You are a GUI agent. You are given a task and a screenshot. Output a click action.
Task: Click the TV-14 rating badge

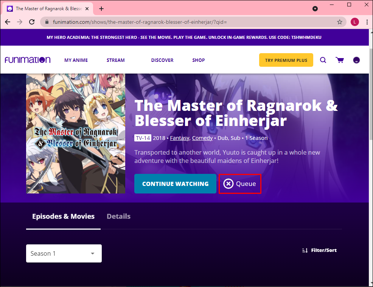point(143,138)
